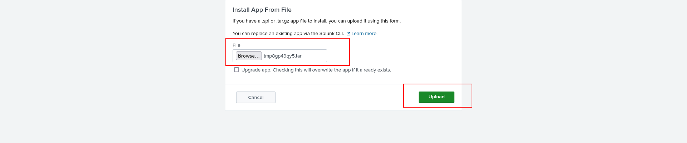
Task: Click the 'Upgrade app' checkbox label text
Action: coord(316,70)
